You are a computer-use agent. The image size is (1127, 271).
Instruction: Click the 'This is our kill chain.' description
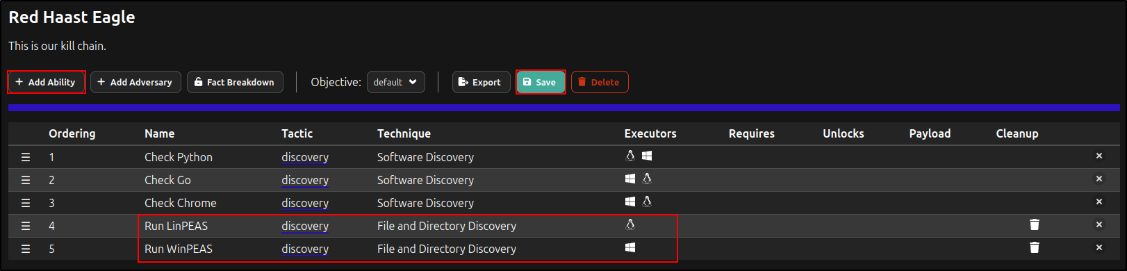pyautogui.click(x=57, y=46)
